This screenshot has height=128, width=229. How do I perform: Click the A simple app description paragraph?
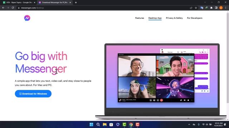53,83
